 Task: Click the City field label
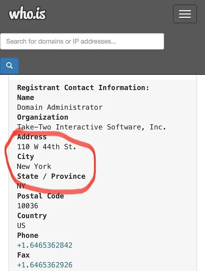point(25,157)
